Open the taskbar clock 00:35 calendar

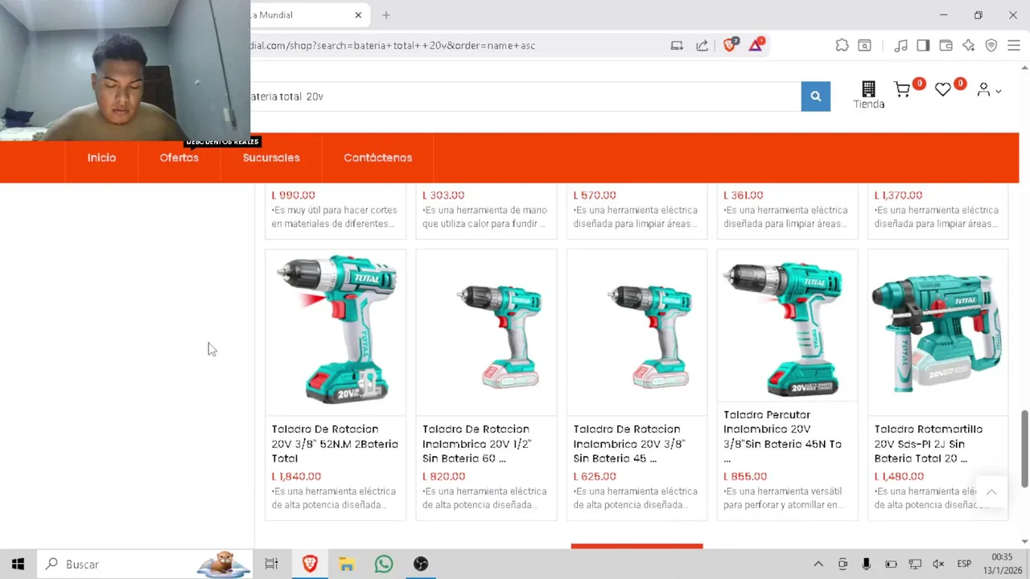1002,564
